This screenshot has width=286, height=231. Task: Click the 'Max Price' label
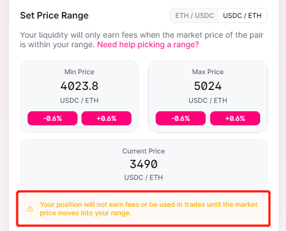(x=208, y=72)
